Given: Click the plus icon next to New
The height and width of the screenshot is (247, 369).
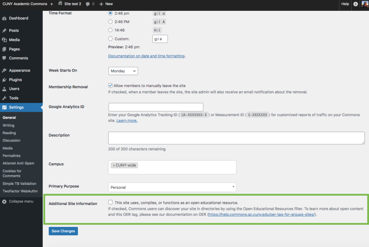Looking at the screenshot, I should [x=101, y=4].
